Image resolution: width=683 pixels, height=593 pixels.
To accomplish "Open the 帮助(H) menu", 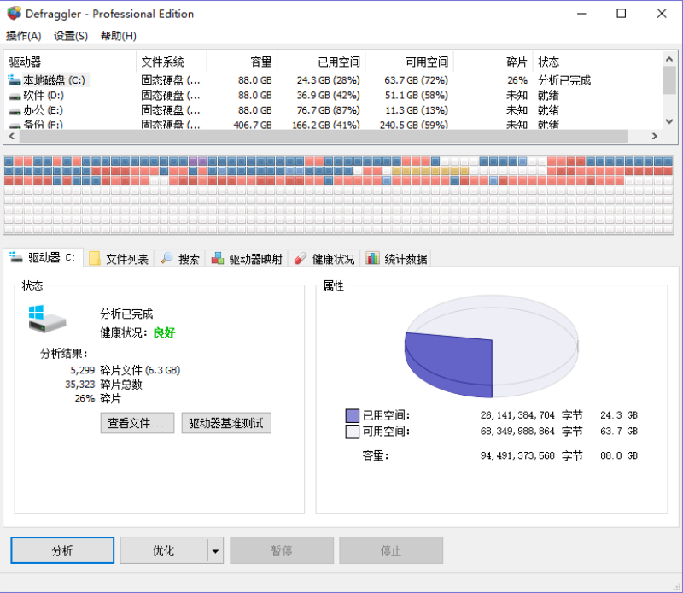I will 118,36.
